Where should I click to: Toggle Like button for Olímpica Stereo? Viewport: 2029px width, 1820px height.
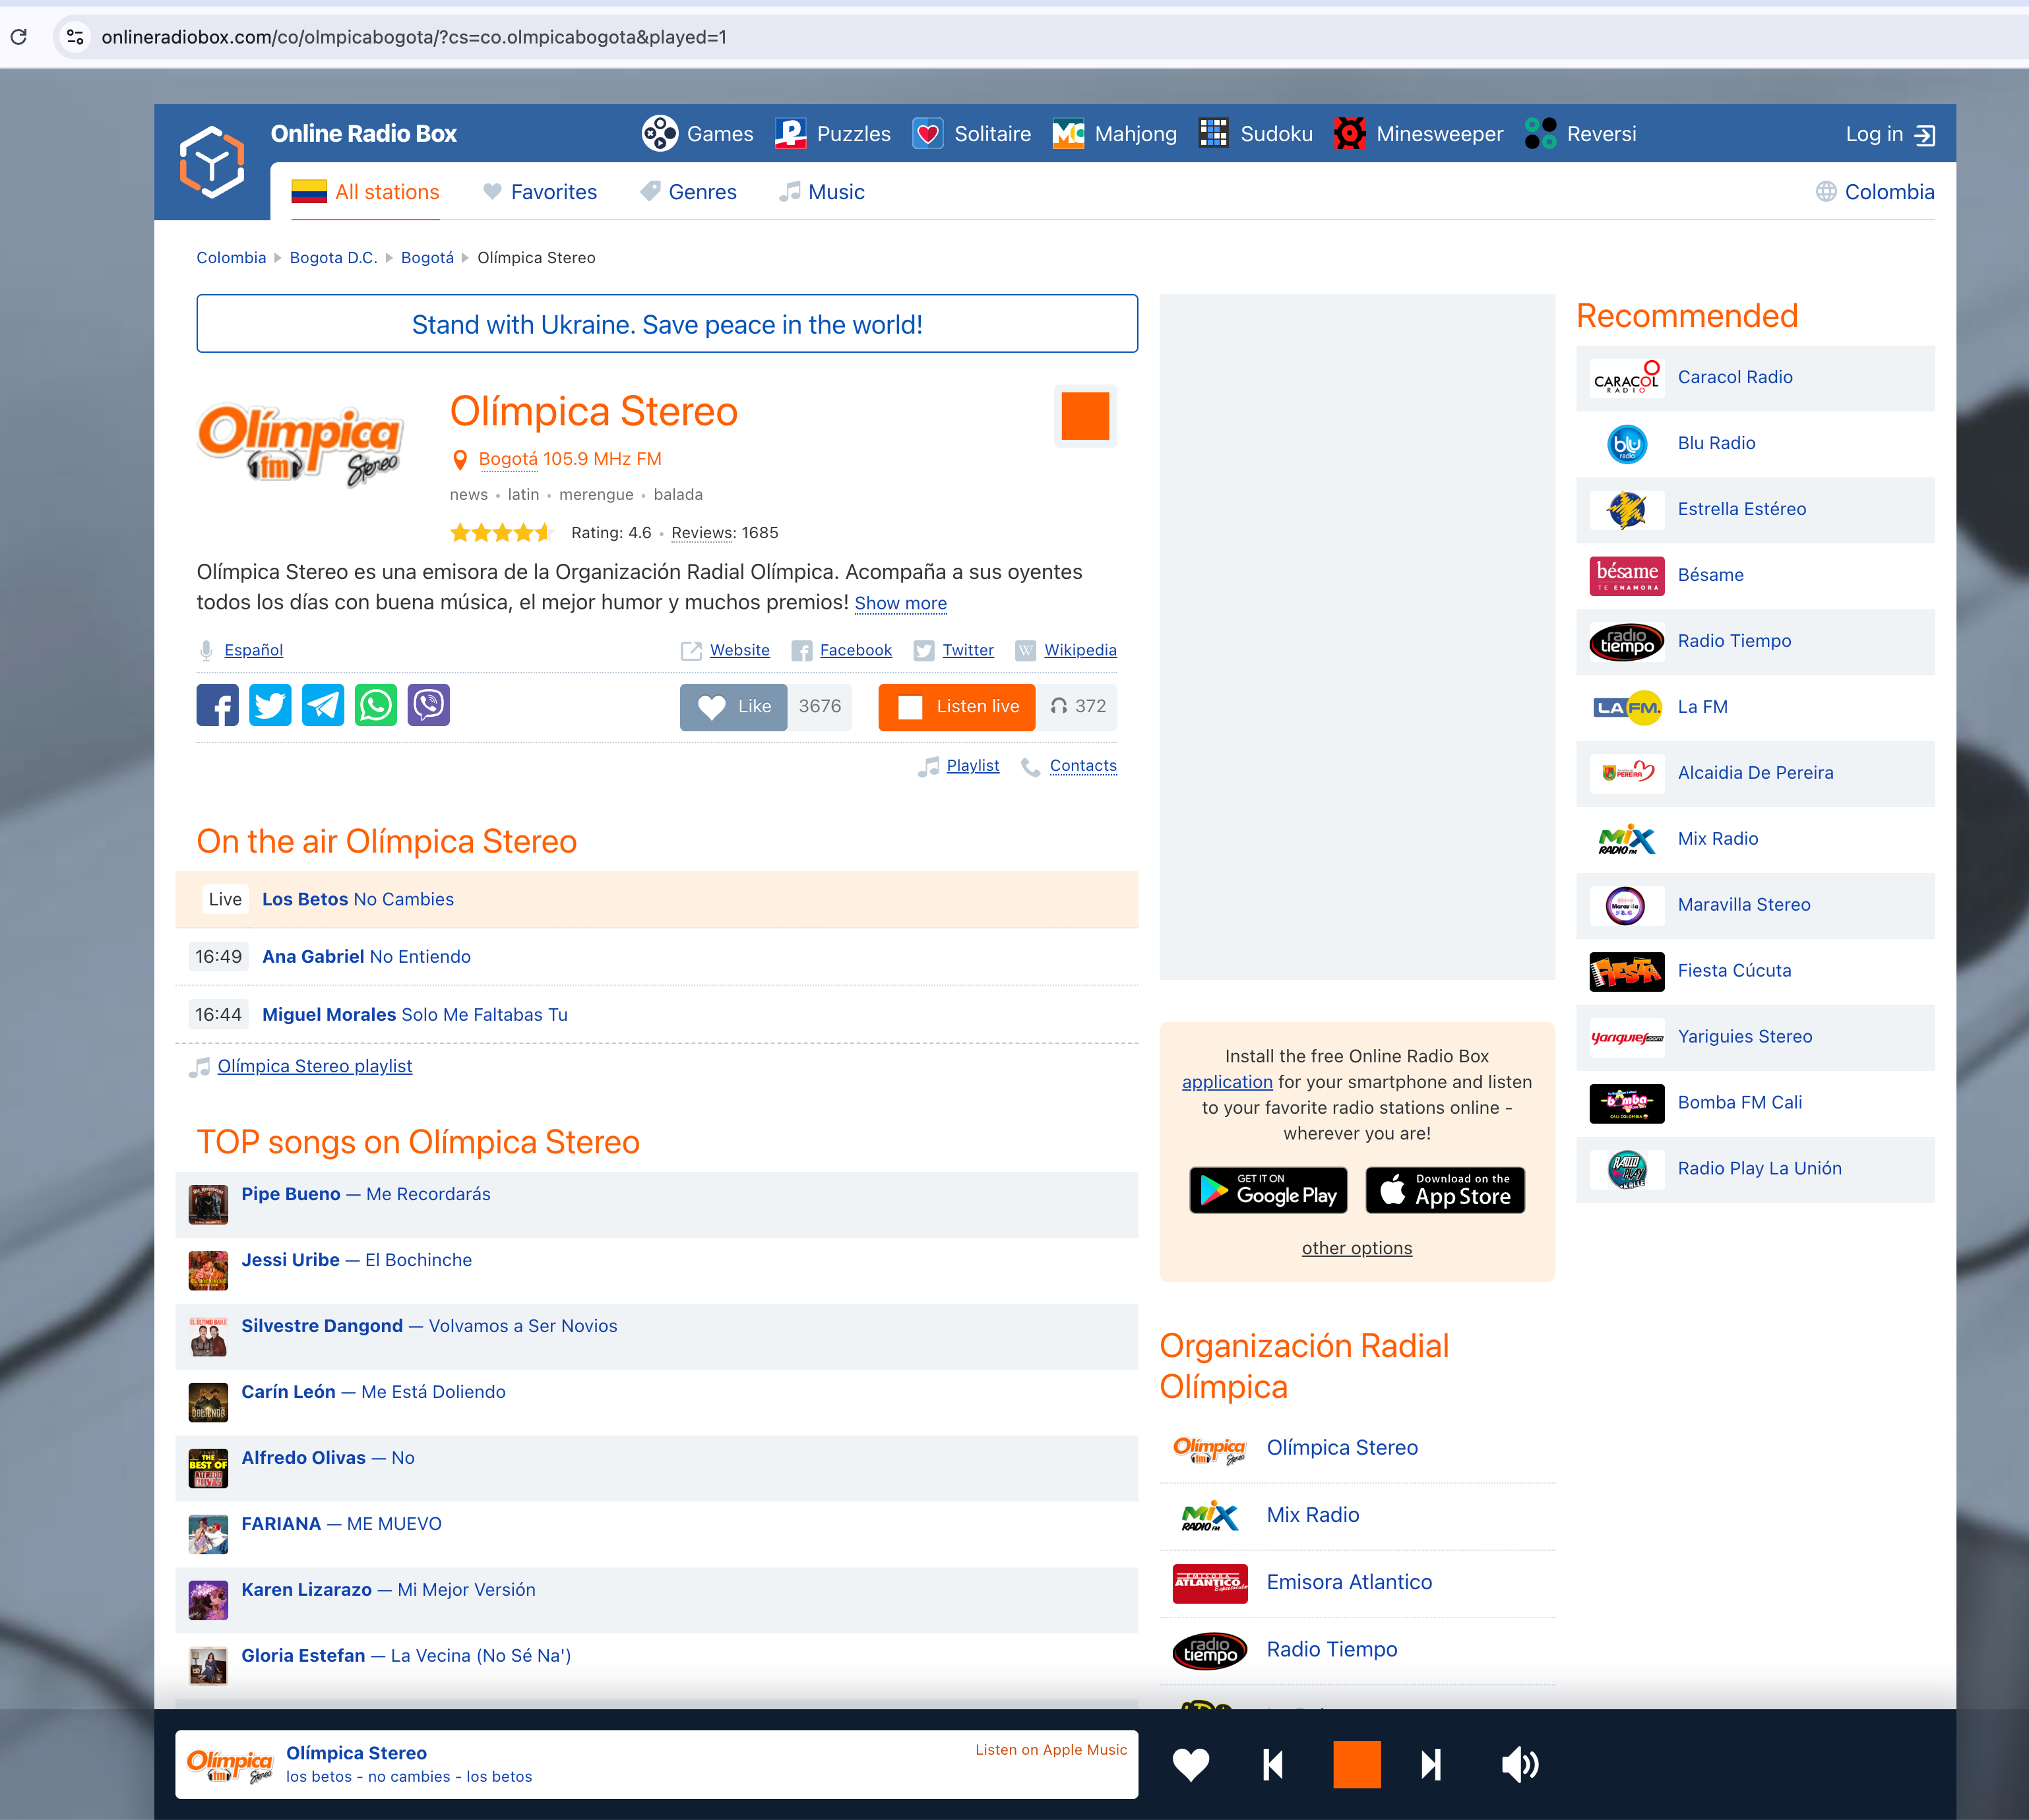pos(734,707)
